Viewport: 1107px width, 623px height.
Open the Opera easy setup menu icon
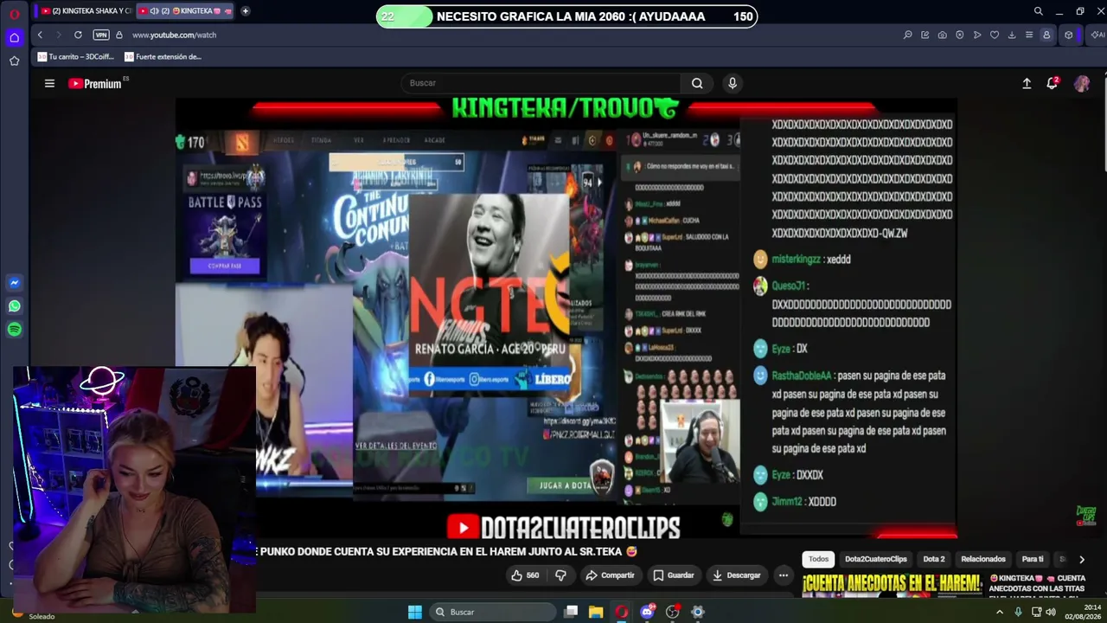point(1029,35)
